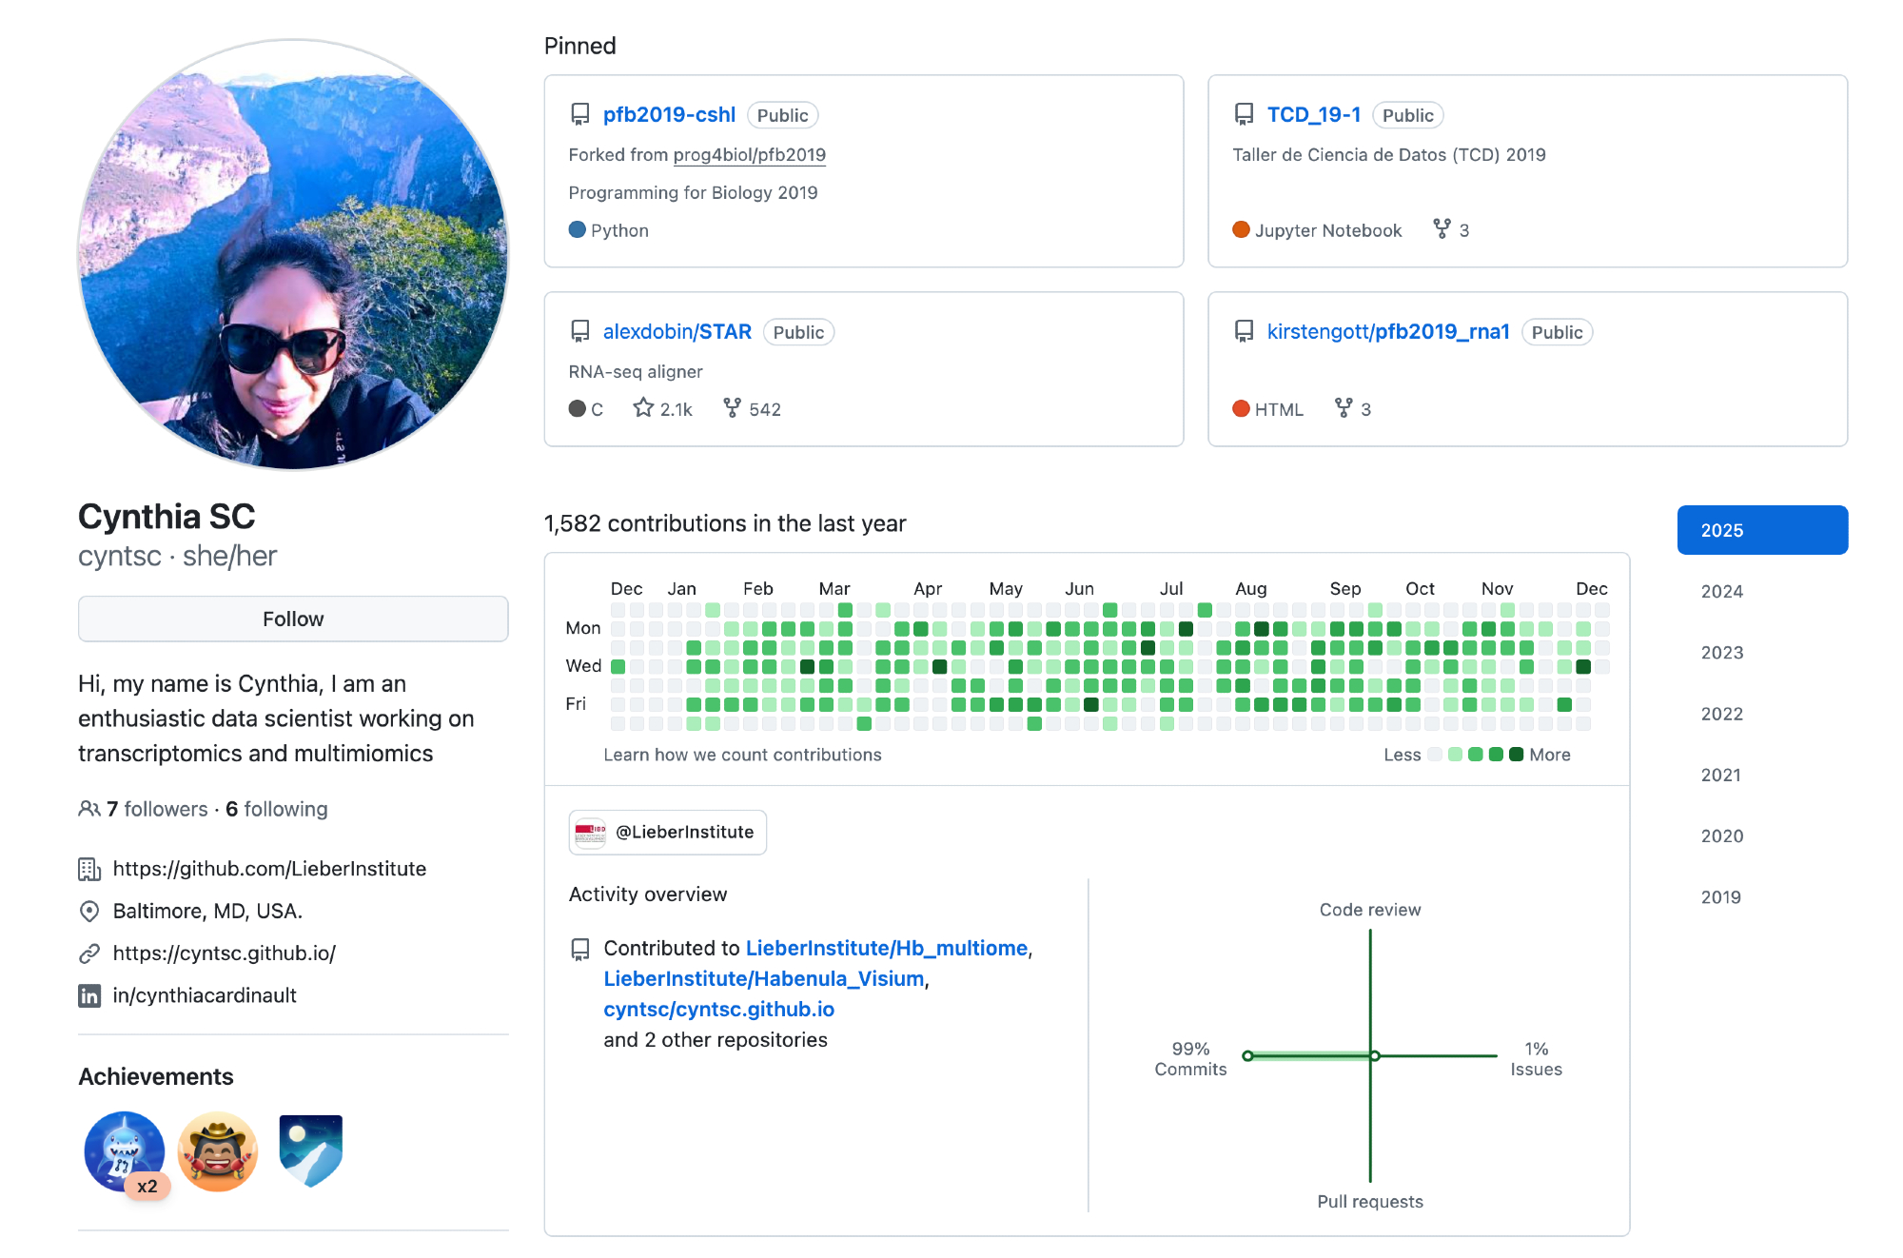Click the Pull Shark achievement badge
The width and height of the screenshot is (1903, 1258).
tap(124, 1150)
